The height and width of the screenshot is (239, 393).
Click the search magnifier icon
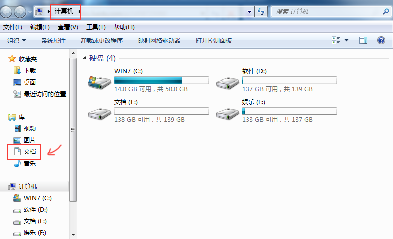[x=386, y=11]
